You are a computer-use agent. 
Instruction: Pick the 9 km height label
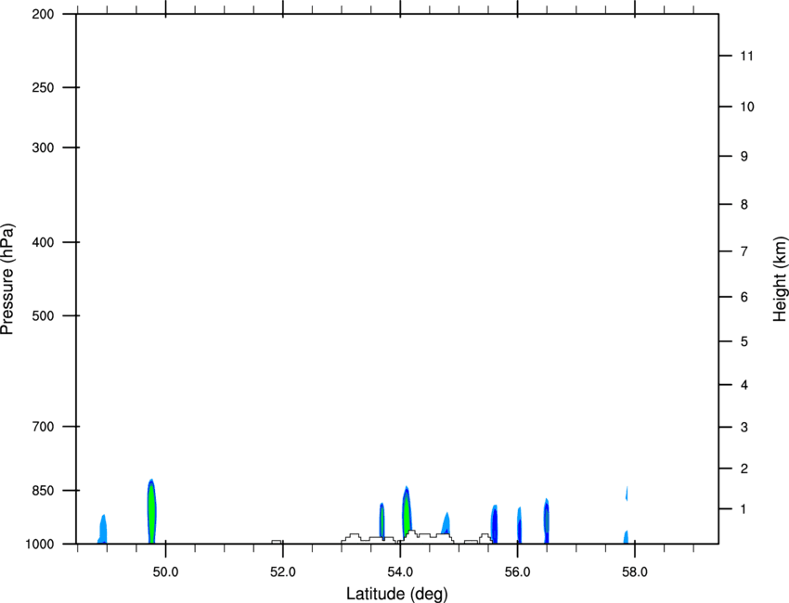[744, 157]
